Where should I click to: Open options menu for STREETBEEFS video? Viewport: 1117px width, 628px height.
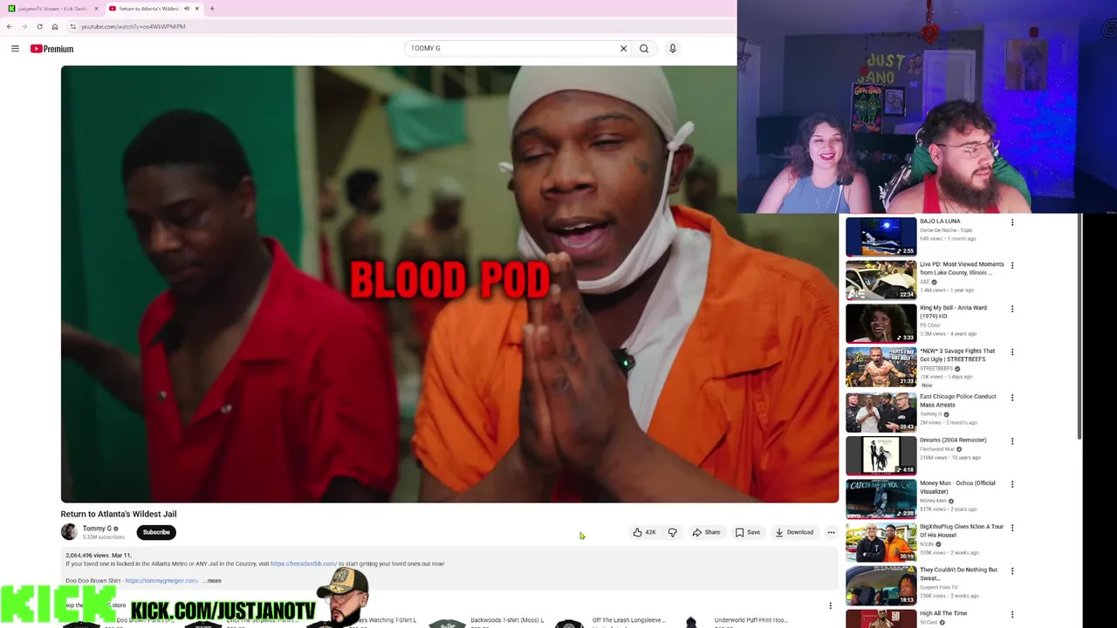(1012, 352)
